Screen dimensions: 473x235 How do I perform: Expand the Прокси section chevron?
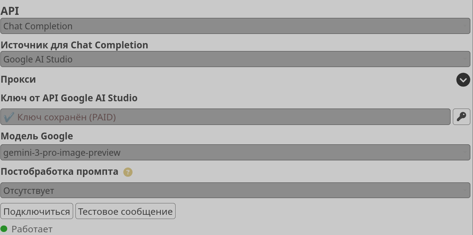click(463, 80)
